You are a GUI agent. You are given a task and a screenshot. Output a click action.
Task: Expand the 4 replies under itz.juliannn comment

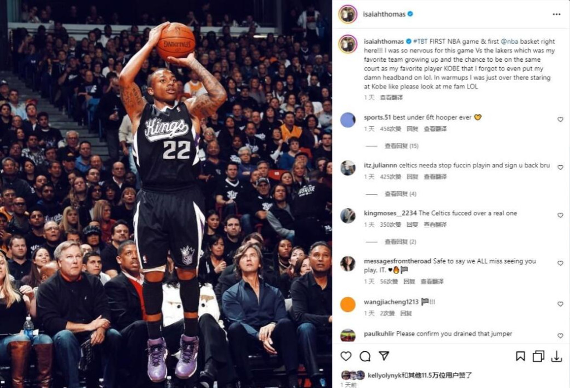401,194
